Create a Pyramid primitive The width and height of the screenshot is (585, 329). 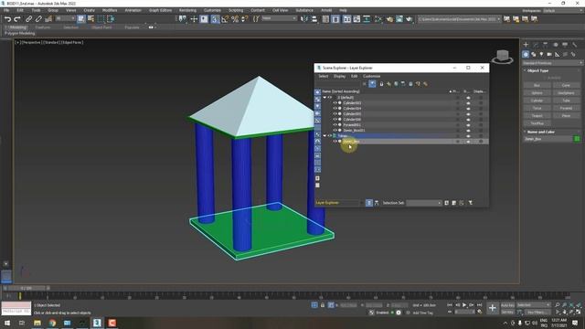click(566, 108)
